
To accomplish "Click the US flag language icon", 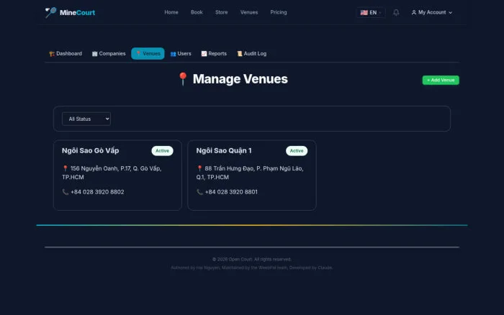I will (x=364, y=12).
